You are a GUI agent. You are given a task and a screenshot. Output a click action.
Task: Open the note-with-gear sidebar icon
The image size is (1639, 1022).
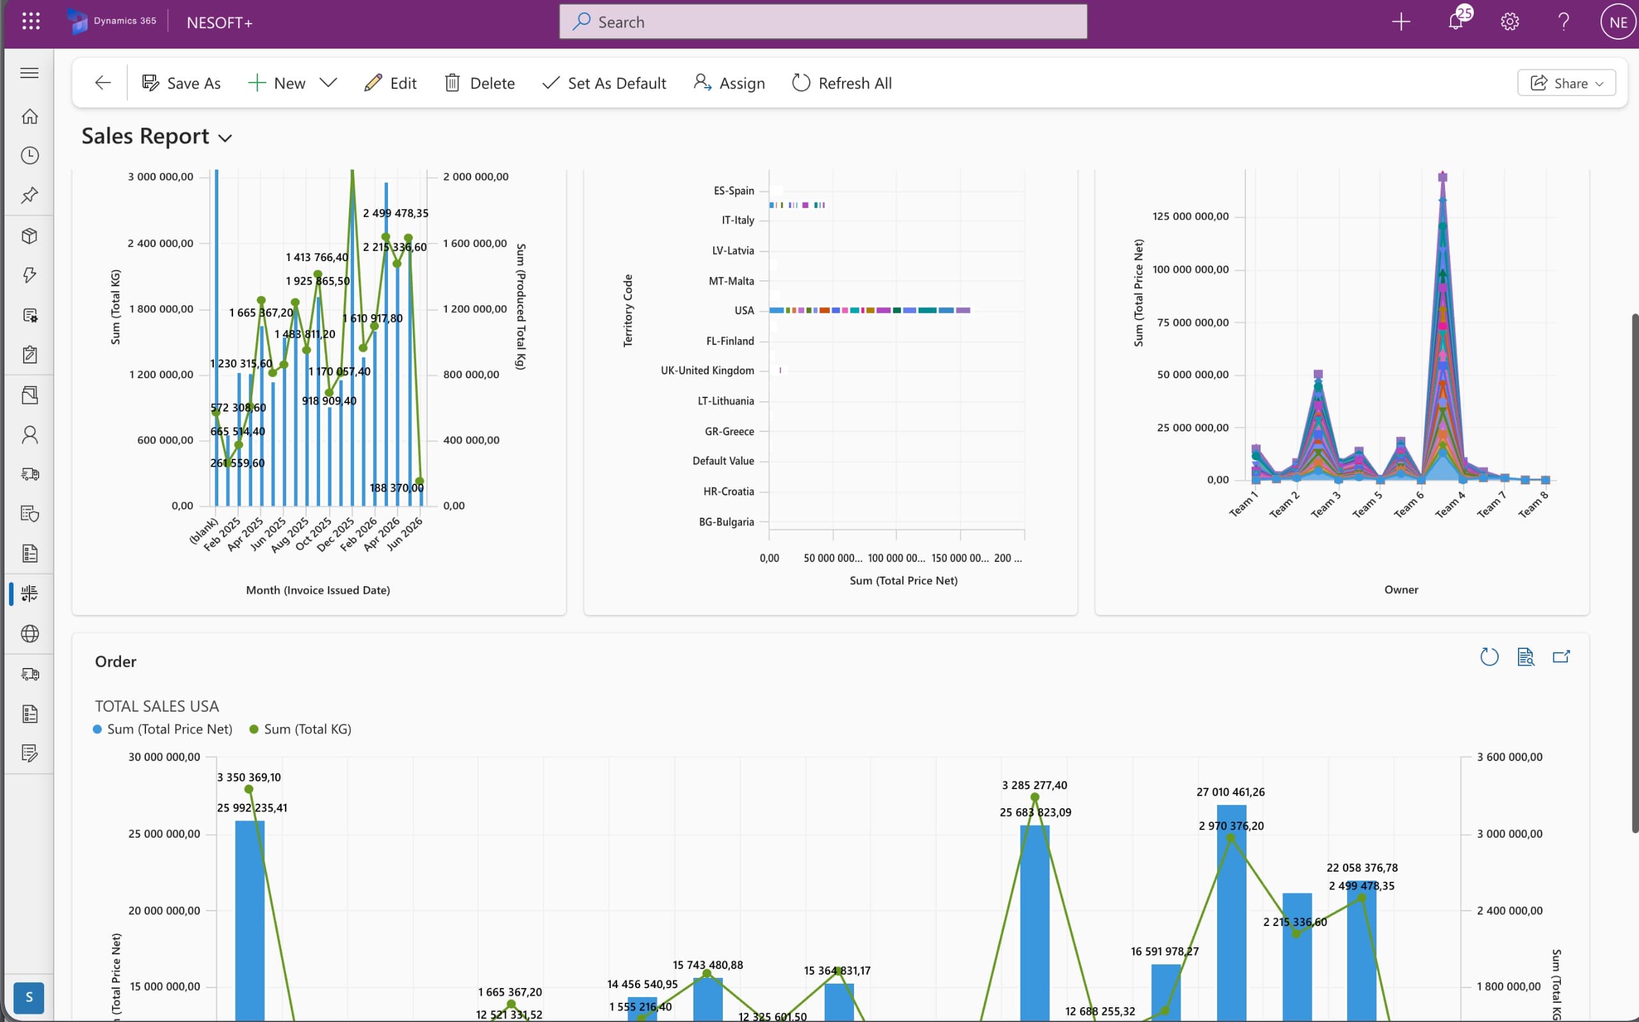coord(29,315)
